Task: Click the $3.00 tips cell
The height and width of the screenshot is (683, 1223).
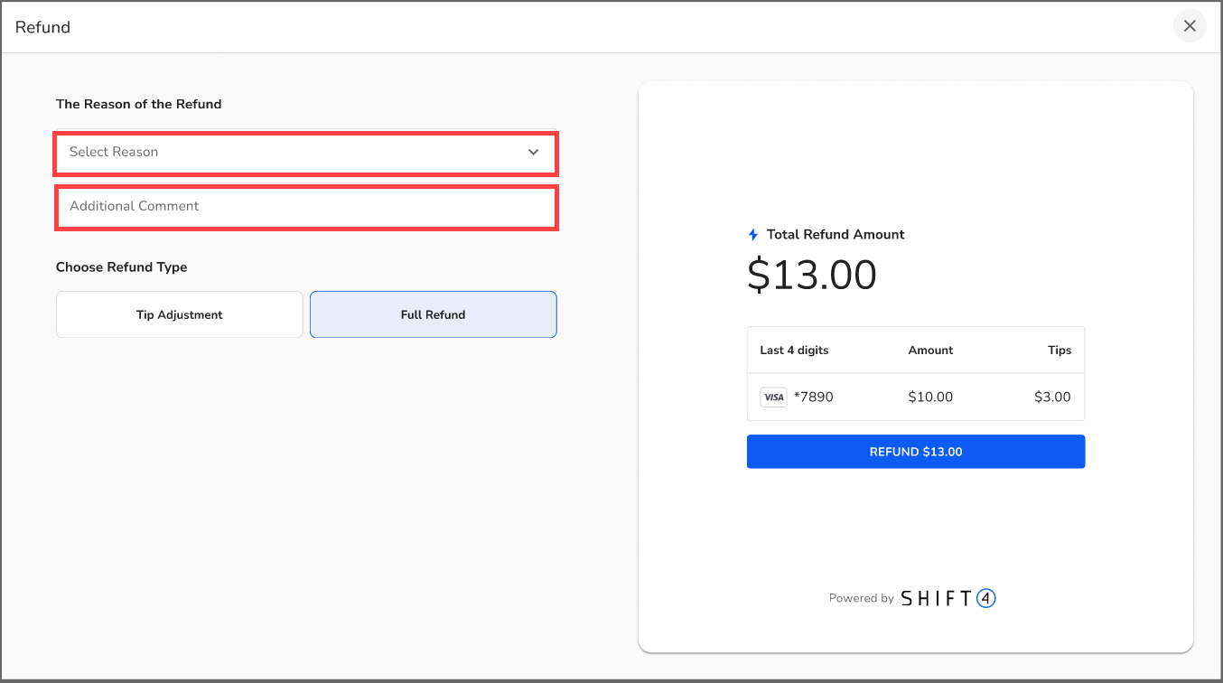Action: tap(1052, 398)
